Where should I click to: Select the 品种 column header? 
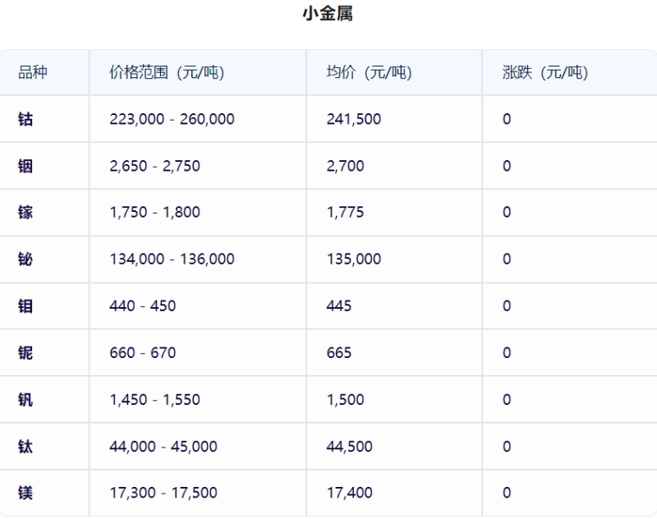tap(33, 72)
